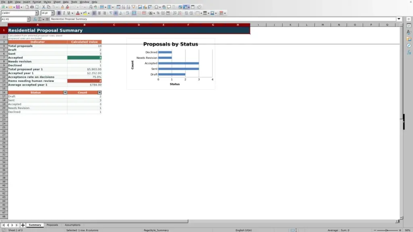
Task: Click the Align Right icon
Action: point(104,13)
